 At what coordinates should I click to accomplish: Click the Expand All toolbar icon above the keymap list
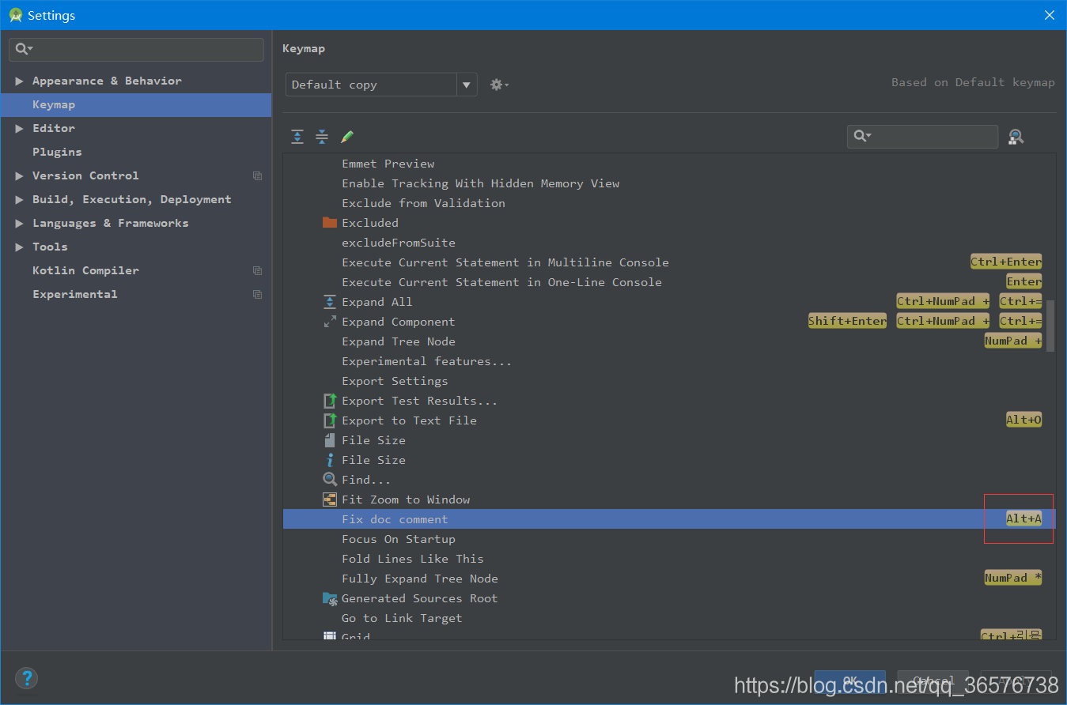[297, 137]
